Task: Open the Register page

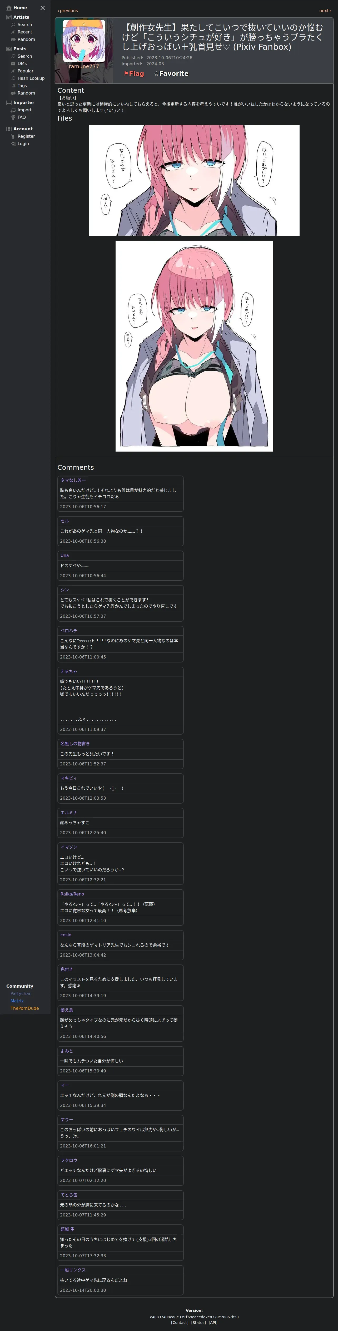Action: [26, 136]
